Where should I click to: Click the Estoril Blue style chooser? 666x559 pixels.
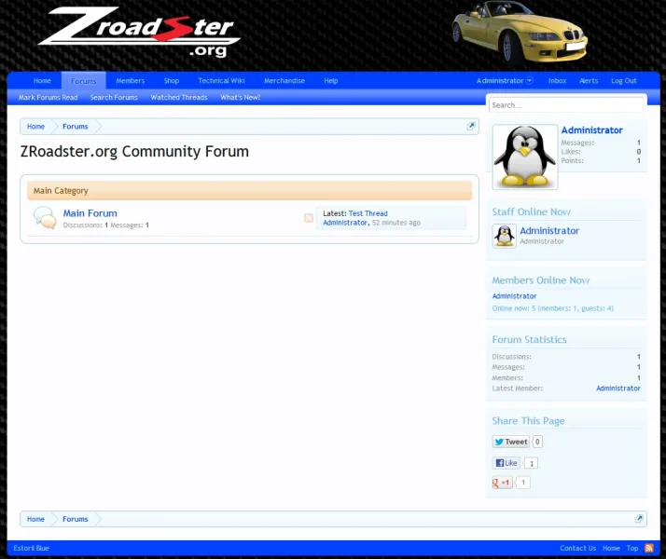(x=31, y=548)
